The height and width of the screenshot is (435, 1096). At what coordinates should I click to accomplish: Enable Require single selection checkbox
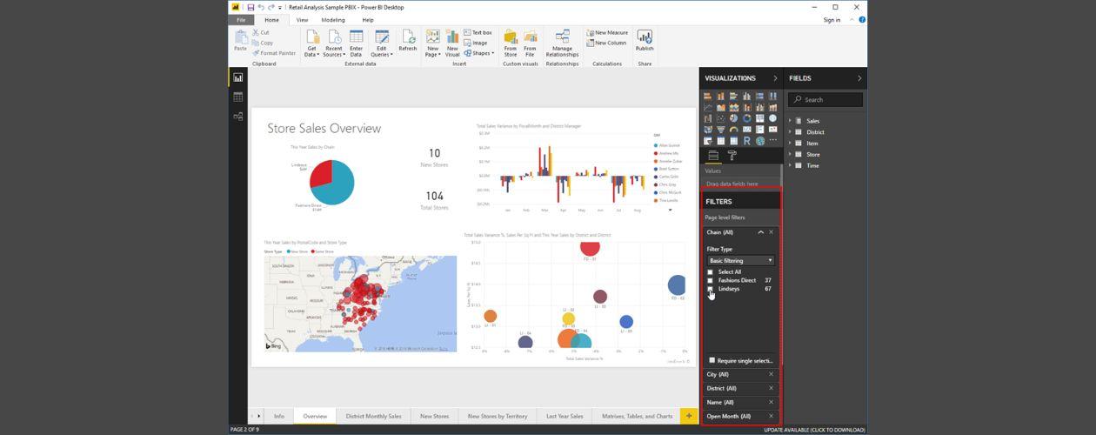(712, 360)
